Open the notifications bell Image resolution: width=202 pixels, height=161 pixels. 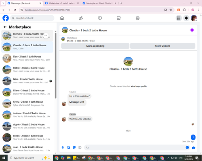[x=186, y=18]
